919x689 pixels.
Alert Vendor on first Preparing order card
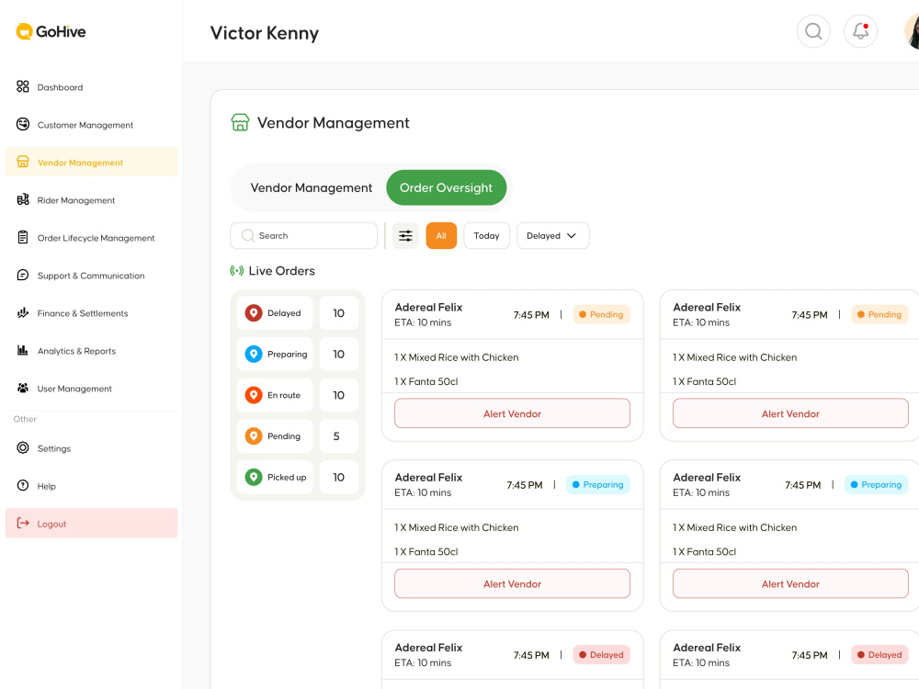tap(512, 583)
